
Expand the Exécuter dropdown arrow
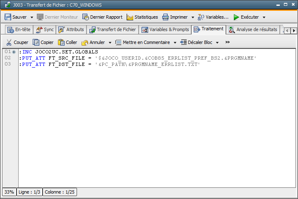pos(264,17)
